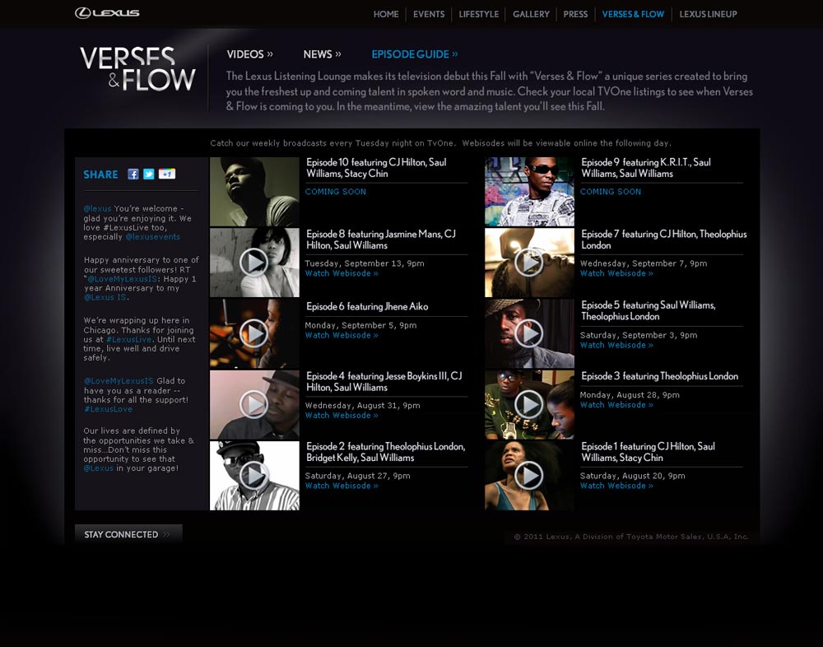This screenshot has width=823, height=647.
Task: Go to HOME in top navigation
Action: (386, 14)
